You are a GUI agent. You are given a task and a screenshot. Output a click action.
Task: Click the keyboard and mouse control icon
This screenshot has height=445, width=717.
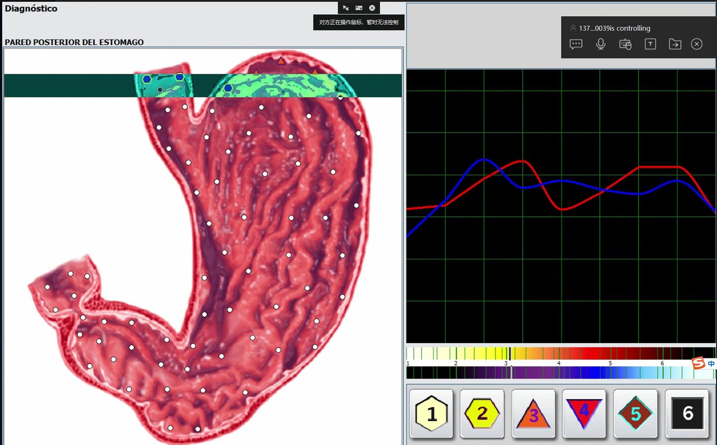point(625,44)
